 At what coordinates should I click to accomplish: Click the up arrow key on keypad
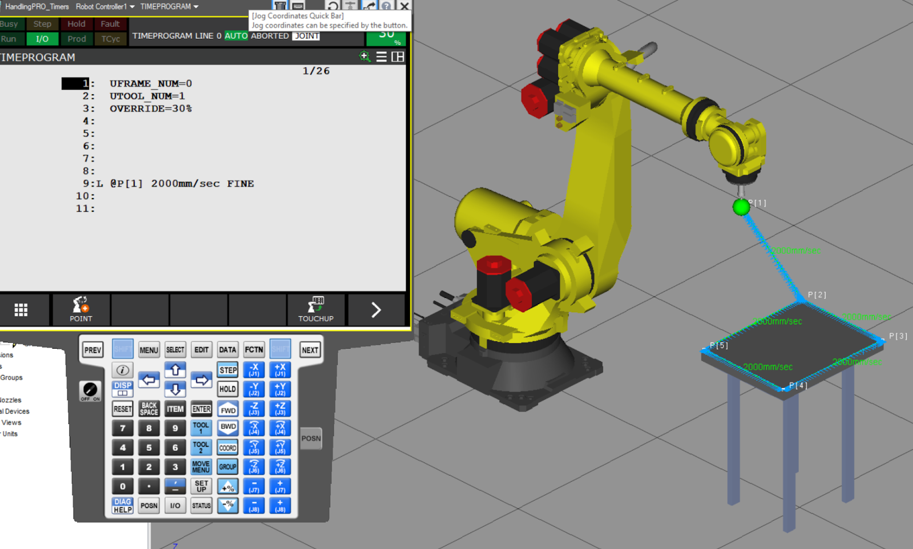175,370
